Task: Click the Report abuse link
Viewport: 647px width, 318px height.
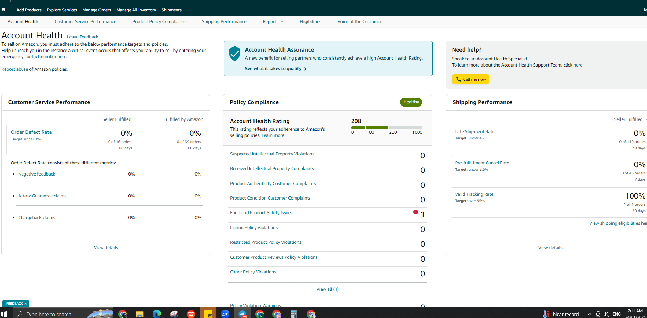Action: tap(15, 69)
